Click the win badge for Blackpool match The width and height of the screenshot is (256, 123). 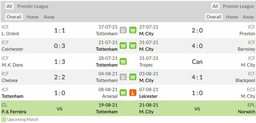click(x=133, y=77)
